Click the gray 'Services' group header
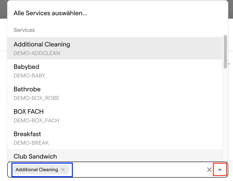 (24, 30)
